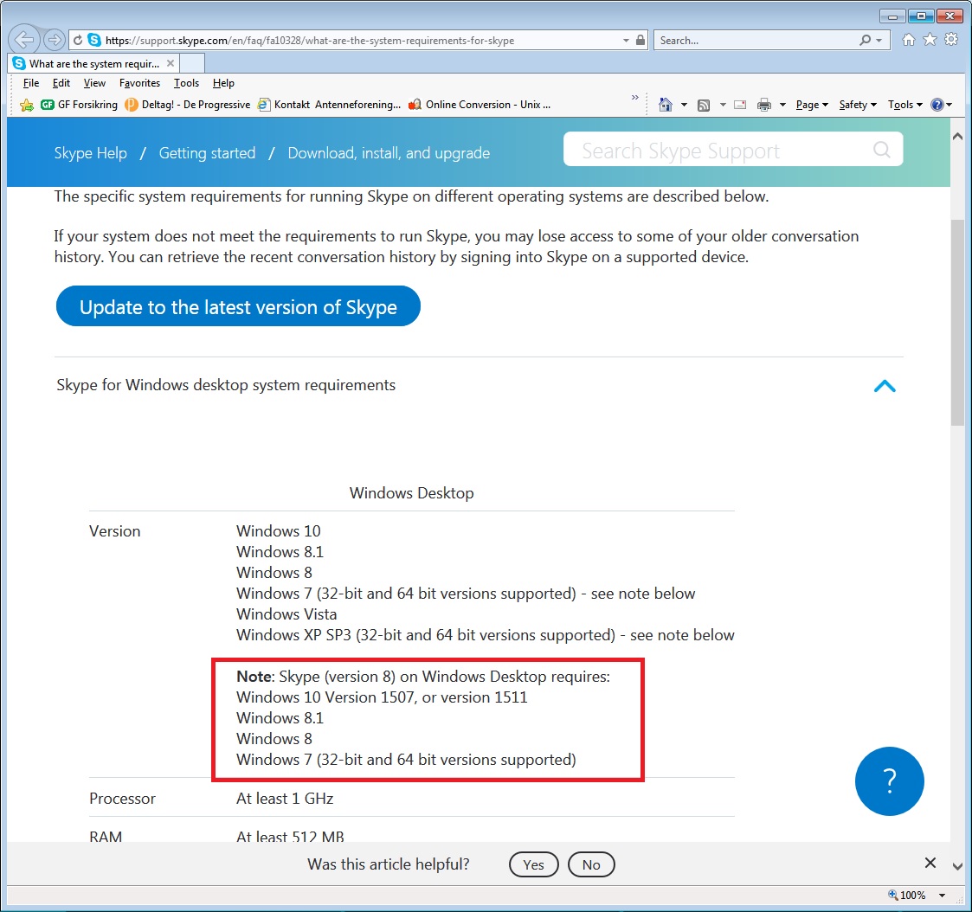Image resolution: width=972 pixels, height=912 pixels.
Task: Open the Skype Help breadcrumb link
Action: [91, 153]
